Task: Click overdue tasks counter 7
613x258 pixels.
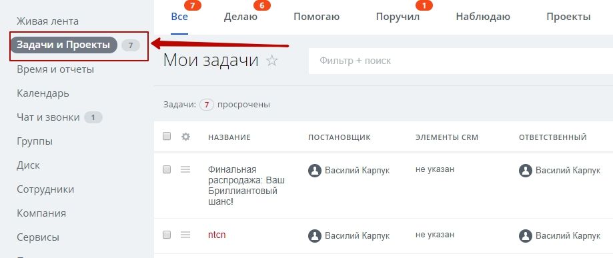Action: pos(207,105)
